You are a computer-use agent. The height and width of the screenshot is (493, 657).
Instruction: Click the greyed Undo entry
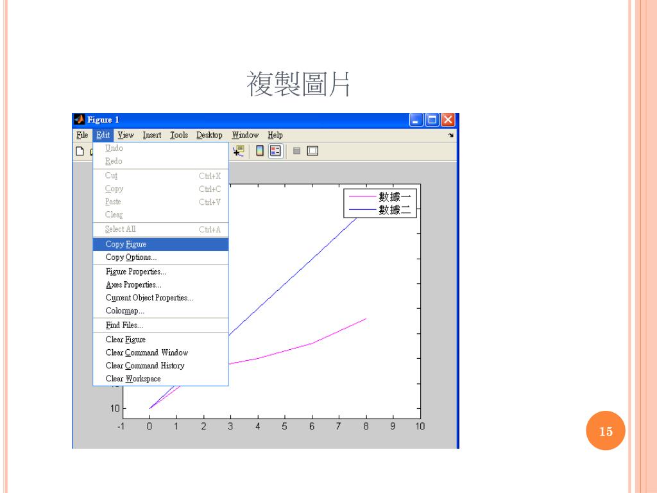click(161, 148)
